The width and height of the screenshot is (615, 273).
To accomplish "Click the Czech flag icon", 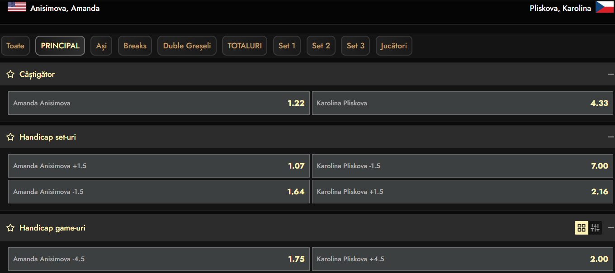I will (605, 7).
